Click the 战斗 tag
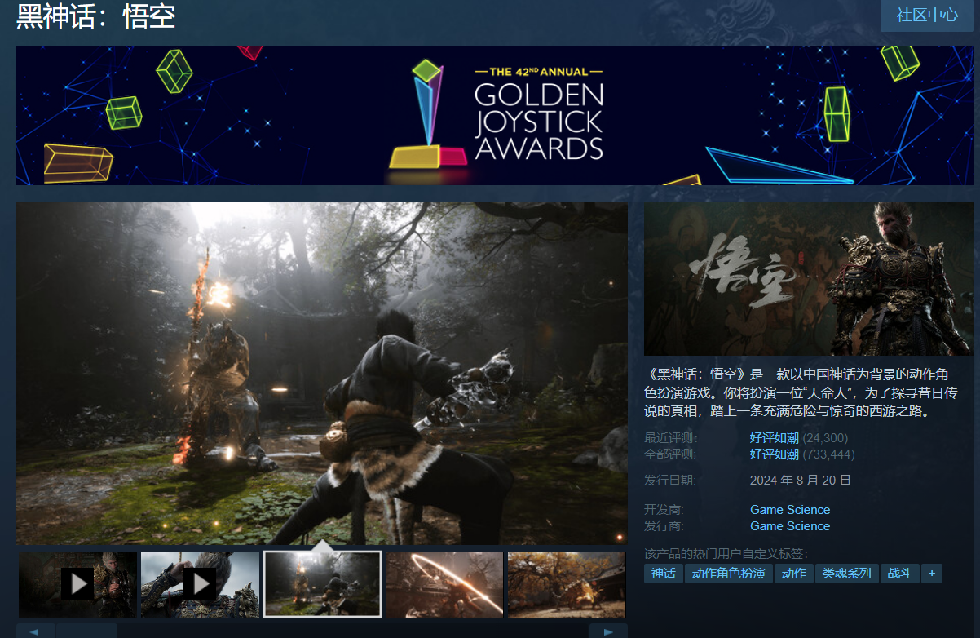 [899, 574]
